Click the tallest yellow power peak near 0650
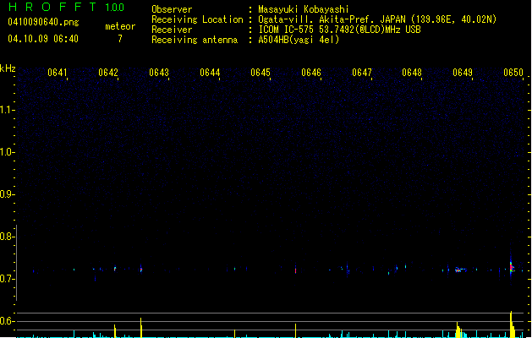Viewport: 532px width, 338px height. [x=512, y=324]
